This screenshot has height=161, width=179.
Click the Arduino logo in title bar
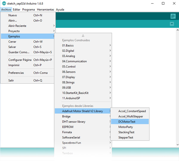coord(3,3)
